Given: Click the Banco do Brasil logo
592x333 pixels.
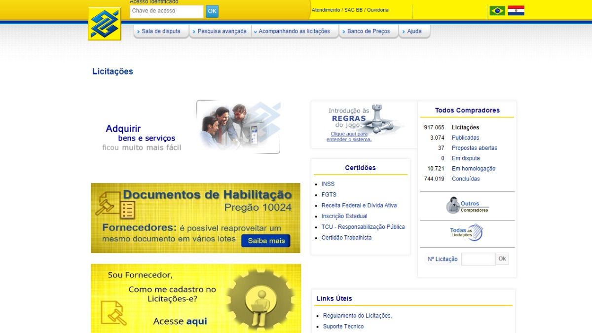Looking at the screenshot, I should [x=104, y=23].
